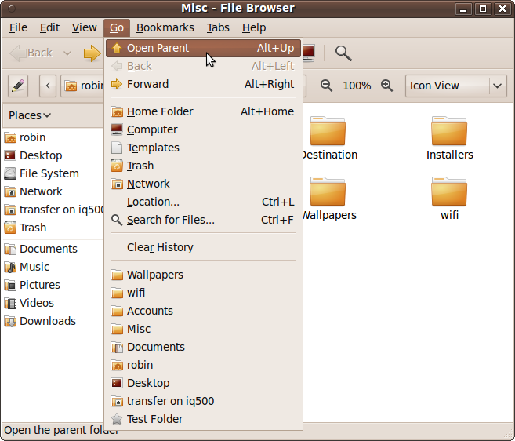Go to Misc in the history list
Image resolution: width=515 pixels, height=441 pixels.
click(x=203, y=329)
